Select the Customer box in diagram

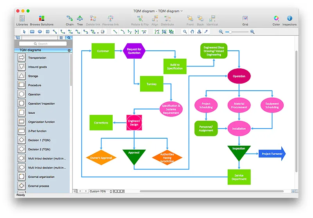[103, 51]
